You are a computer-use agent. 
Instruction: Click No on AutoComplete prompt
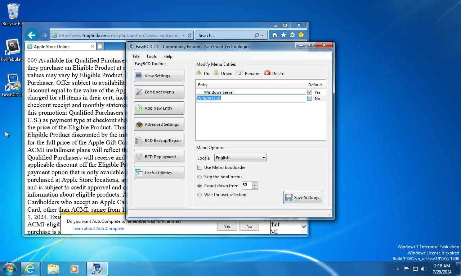[249, 226]
